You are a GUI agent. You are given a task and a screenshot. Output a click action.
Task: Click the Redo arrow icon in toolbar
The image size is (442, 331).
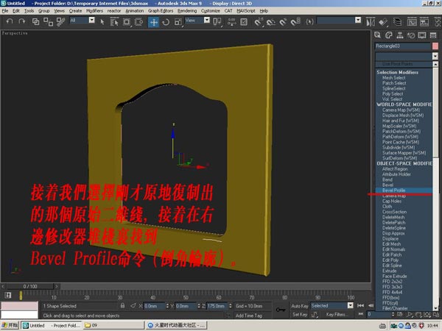23,21
